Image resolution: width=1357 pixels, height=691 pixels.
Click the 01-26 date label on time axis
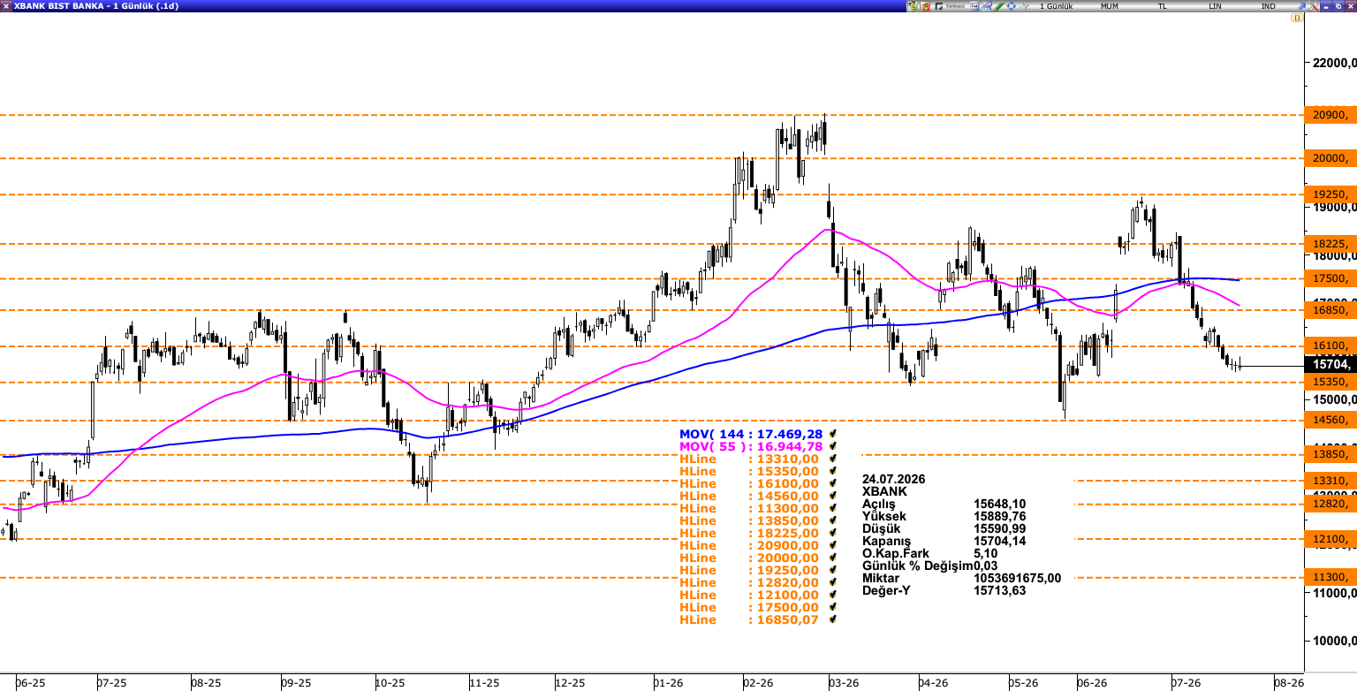click(668, 683)
